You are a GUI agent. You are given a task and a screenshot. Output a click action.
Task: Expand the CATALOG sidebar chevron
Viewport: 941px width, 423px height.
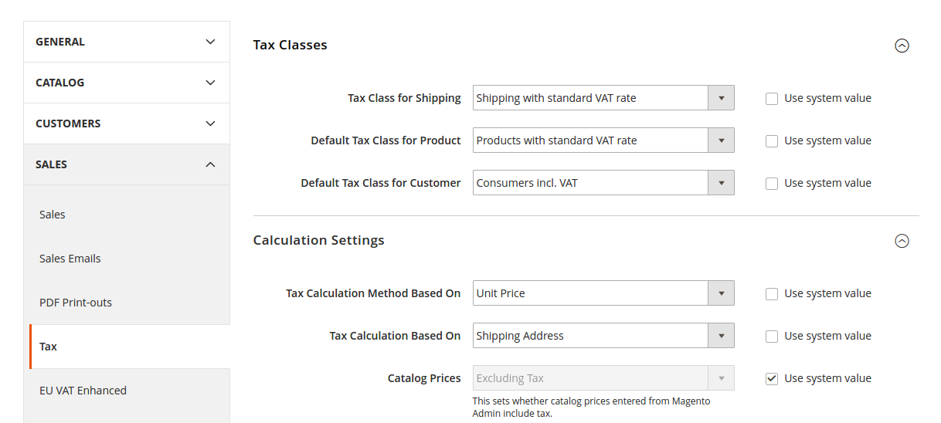click(210, 83)
